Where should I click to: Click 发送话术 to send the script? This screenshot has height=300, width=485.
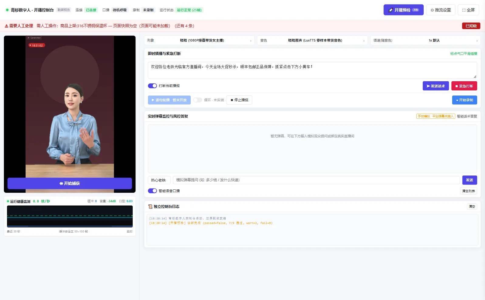pyautogui.click(x=436, y=86)
